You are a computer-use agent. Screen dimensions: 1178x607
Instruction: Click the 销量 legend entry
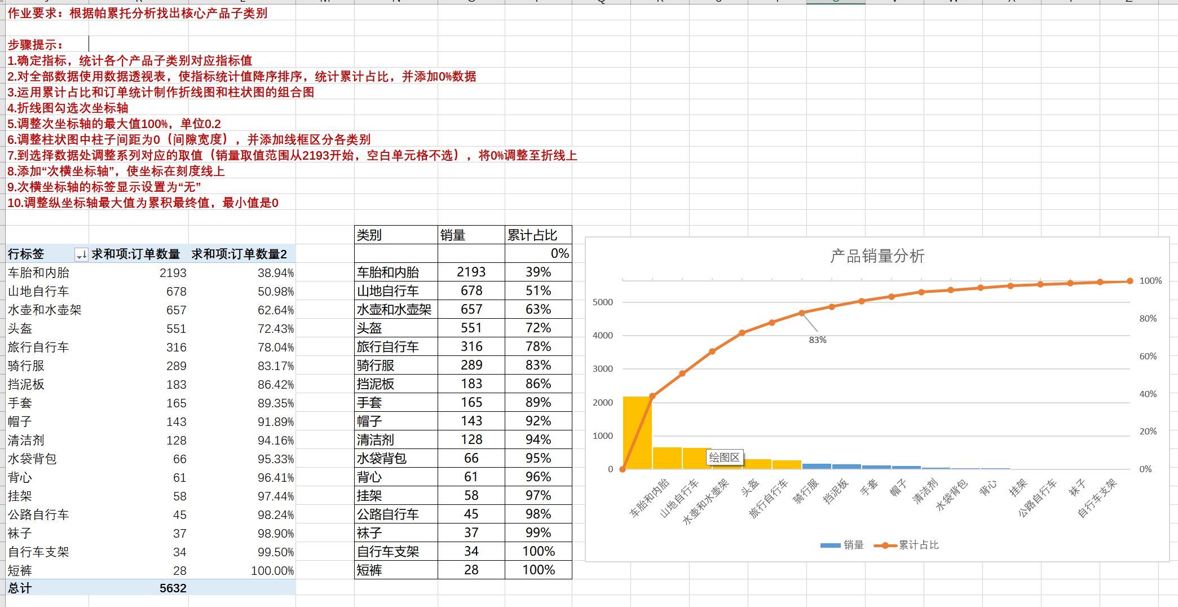842,545
